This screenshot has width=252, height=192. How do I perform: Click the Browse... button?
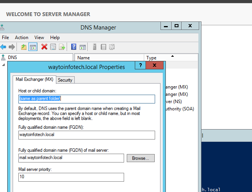[141, 158]
